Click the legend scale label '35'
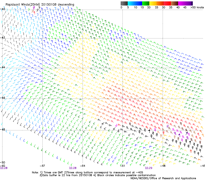Viewport: 205px width, 180px height. pos(171,7)
